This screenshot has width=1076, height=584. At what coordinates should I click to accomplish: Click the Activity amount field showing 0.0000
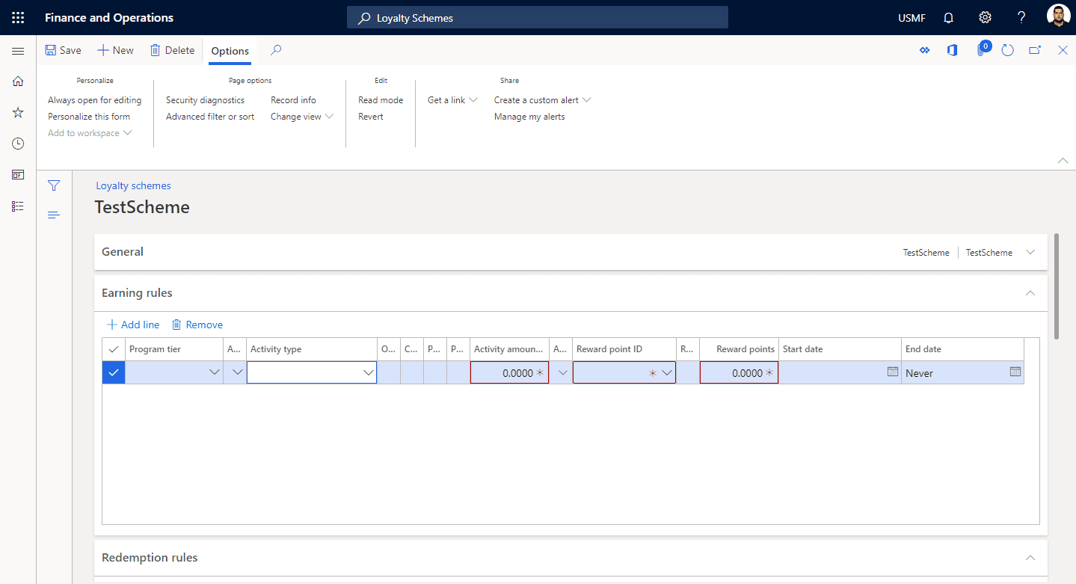pos(509,372)
